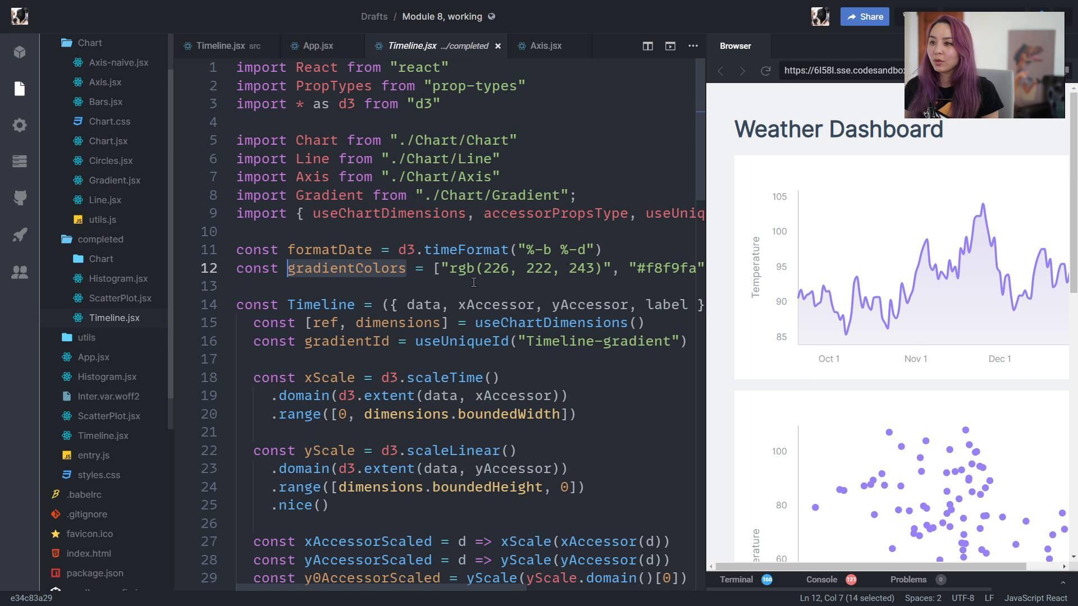Open the Console panel tab
This screenshot has height=606, width=1078.
[821, 580]
